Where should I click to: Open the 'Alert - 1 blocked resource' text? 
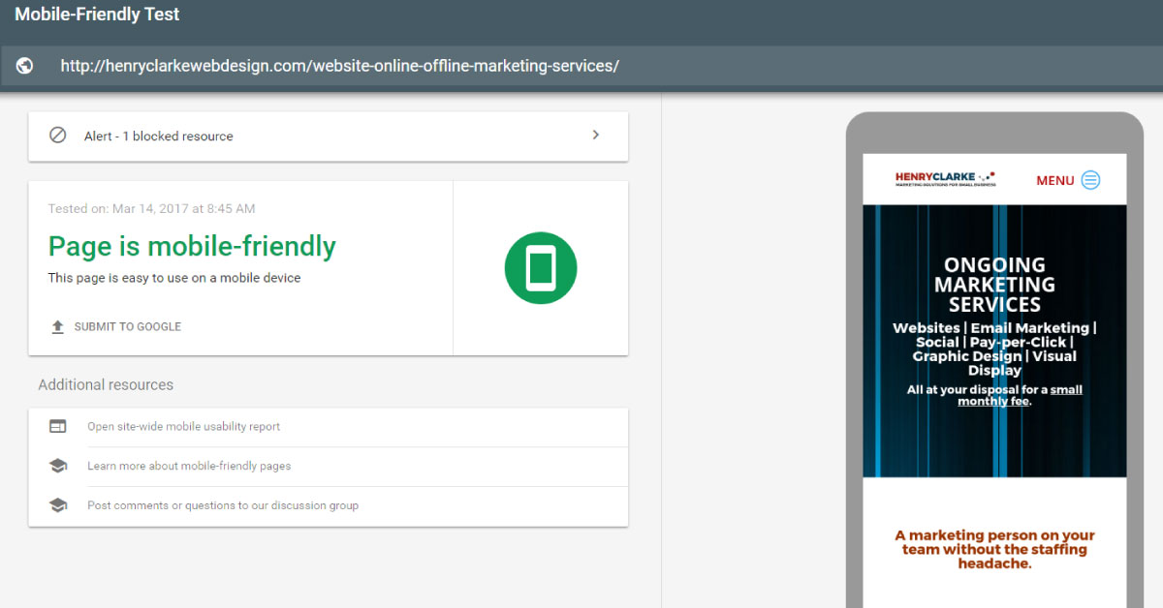click(158, 137)
